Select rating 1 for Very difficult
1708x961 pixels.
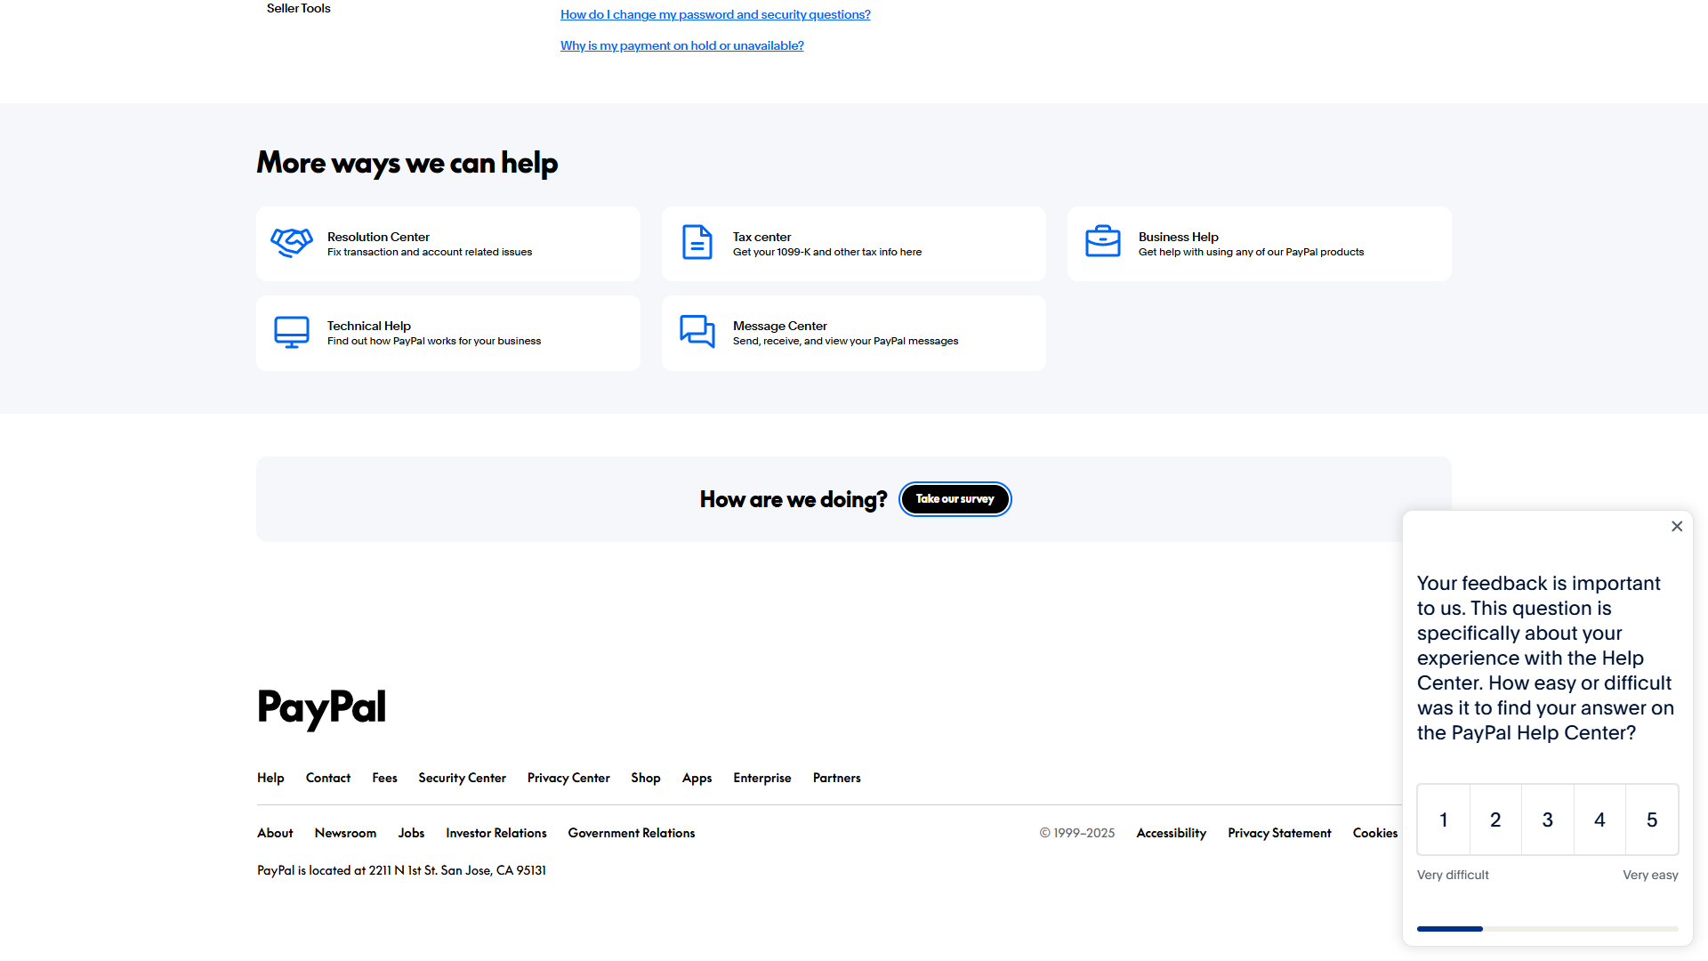coord(1443,819)
